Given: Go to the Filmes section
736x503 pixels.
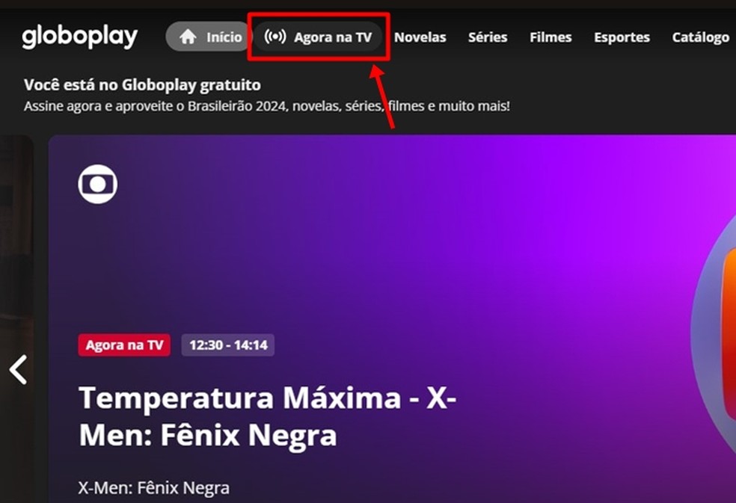Looking at the screenshot, I should pyautogui.click(x=551, y=37).
